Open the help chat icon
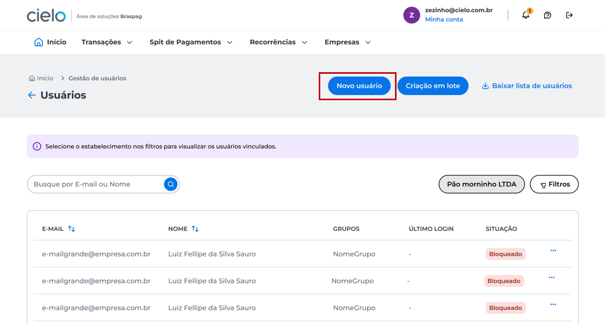 (x=547, y=15)
